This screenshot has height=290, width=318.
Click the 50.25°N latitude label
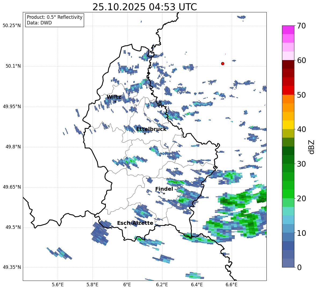pyautogui.click(x=12, y=26)
